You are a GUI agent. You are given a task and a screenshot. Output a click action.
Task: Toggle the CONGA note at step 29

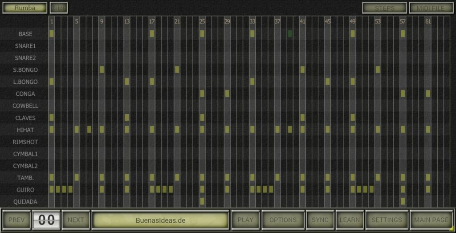[227, 94]
